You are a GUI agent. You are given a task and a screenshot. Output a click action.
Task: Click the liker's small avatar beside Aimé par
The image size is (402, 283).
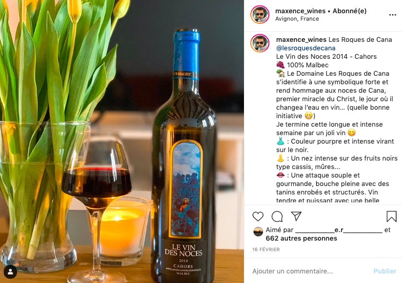[x=258, y=232]
